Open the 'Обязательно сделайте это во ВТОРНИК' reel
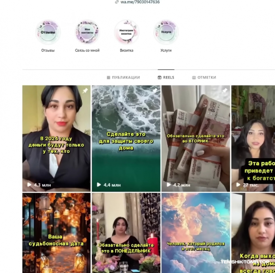Image resolution: width=275 pixels, height=273 pixels. coord(196,139)
